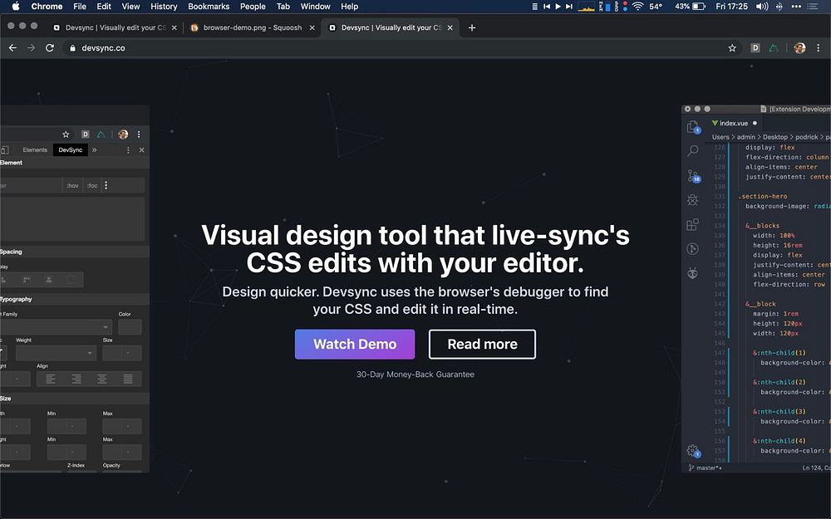
Task: Open the Extensions icon in VS Code sidebar
Action: point(693,224)
